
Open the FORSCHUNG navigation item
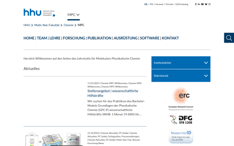coord(74,38)
